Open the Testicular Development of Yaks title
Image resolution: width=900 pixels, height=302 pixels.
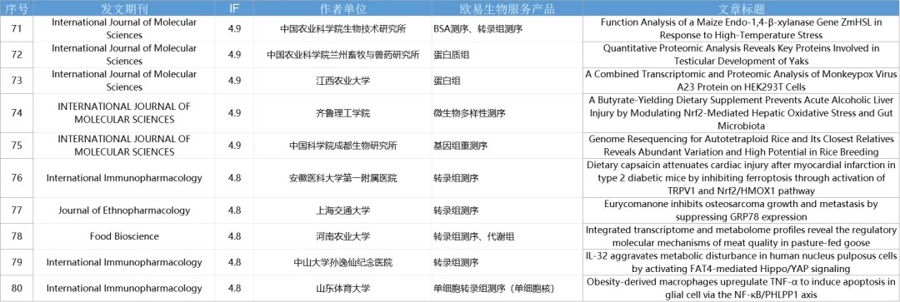(x=741, y=55)
